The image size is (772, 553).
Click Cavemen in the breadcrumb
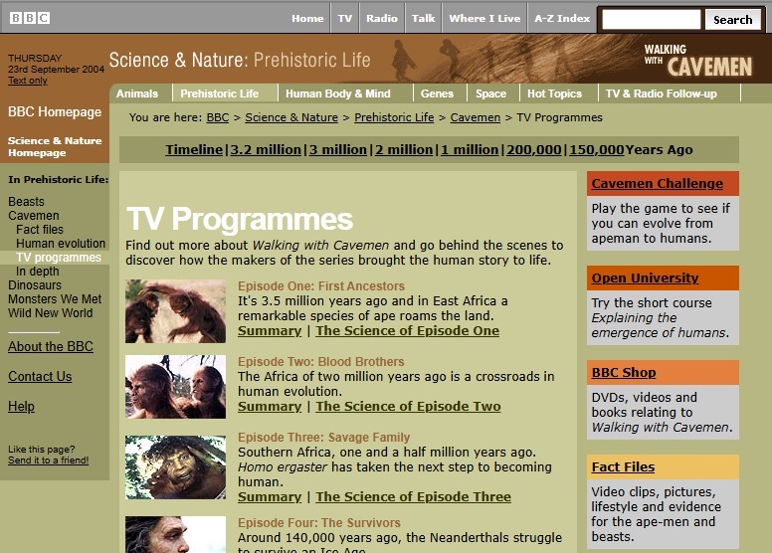(x=476, y=117)
